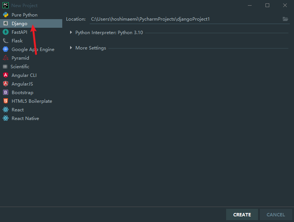Pick Bootstrap project type

[x=22, y=93]
